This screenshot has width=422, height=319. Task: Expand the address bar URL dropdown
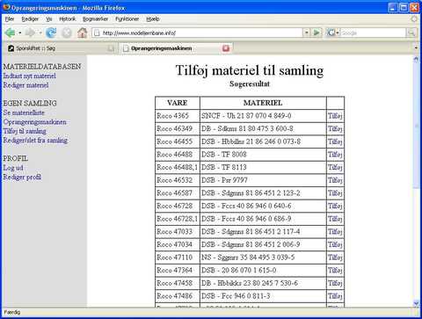(x=306, y=33)
